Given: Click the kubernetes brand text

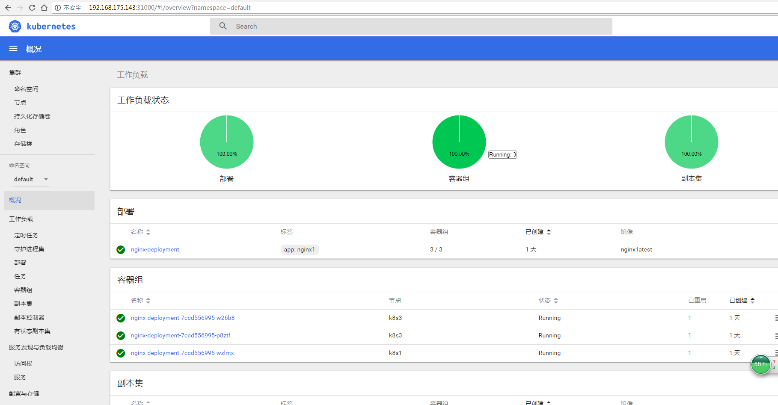Looking at the screenshot, I should pos(51,26).
